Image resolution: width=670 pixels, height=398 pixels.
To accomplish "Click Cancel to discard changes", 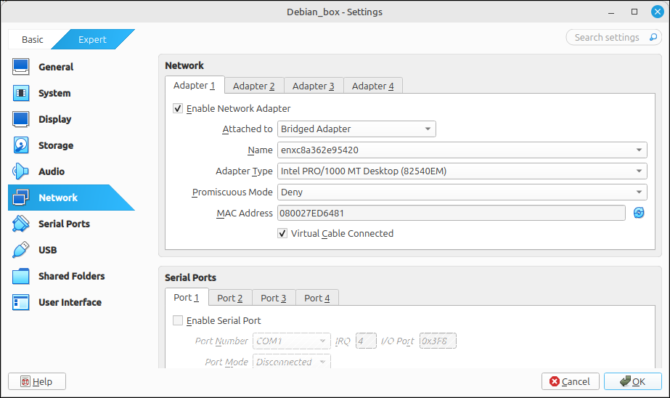I will [x=570, y=381].
